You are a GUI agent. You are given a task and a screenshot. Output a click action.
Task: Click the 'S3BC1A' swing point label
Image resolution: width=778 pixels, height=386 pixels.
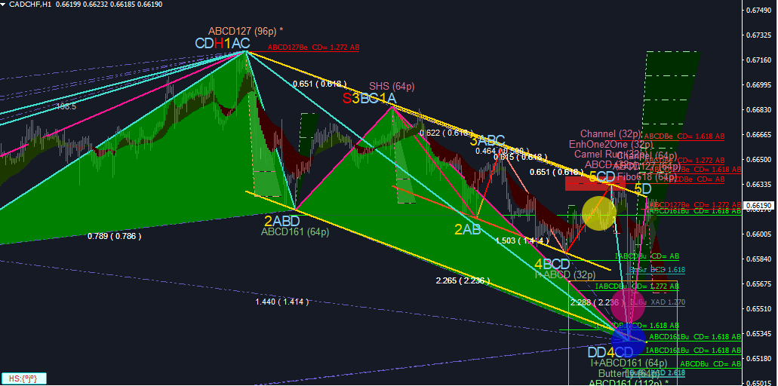point(369,99)
